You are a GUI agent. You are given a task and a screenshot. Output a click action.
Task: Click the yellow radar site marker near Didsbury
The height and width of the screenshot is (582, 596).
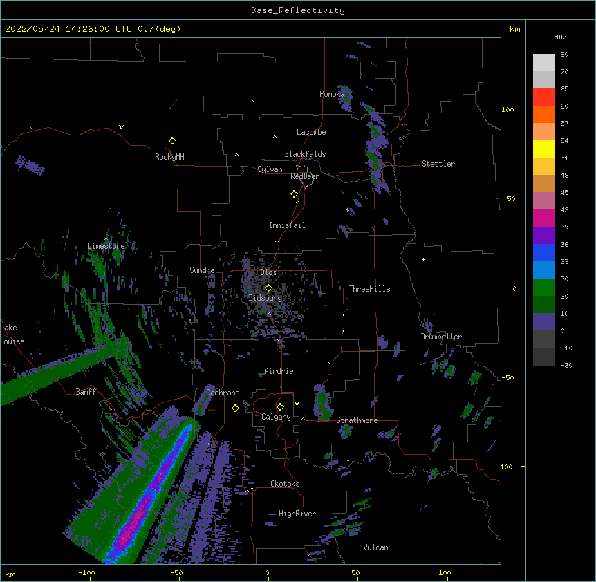pos(268,288)
